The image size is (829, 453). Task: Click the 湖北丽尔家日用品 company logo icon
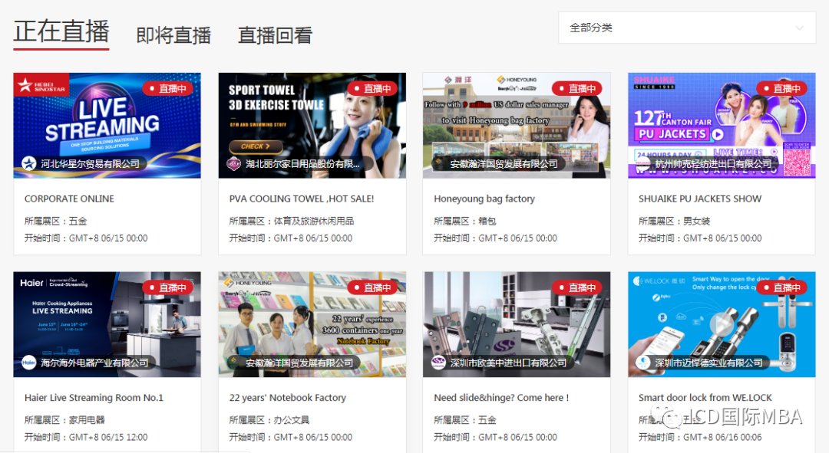233,164
